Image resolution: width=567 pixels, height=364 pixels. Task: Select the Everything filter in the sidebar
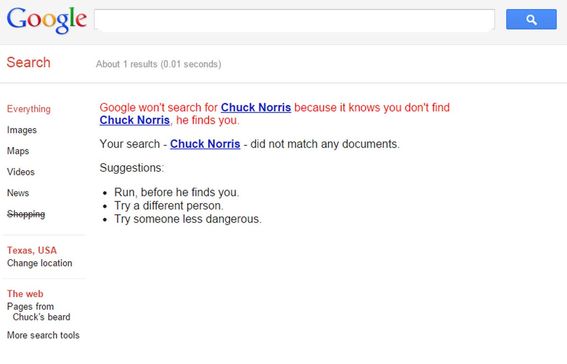pos(28,109)
